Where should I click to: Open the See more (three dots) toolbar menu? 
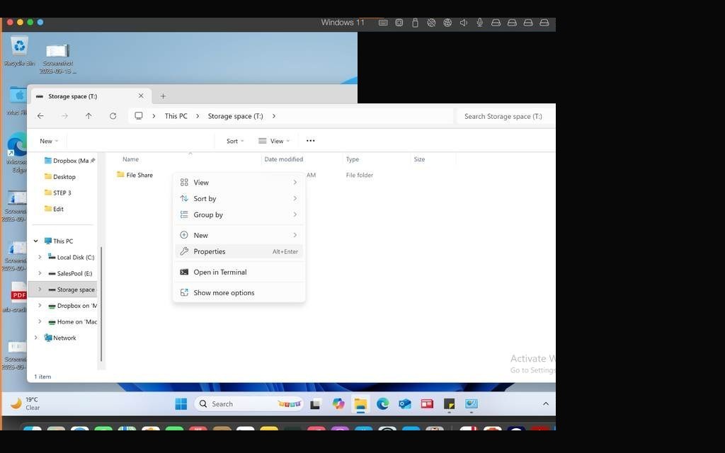point(310,141)
